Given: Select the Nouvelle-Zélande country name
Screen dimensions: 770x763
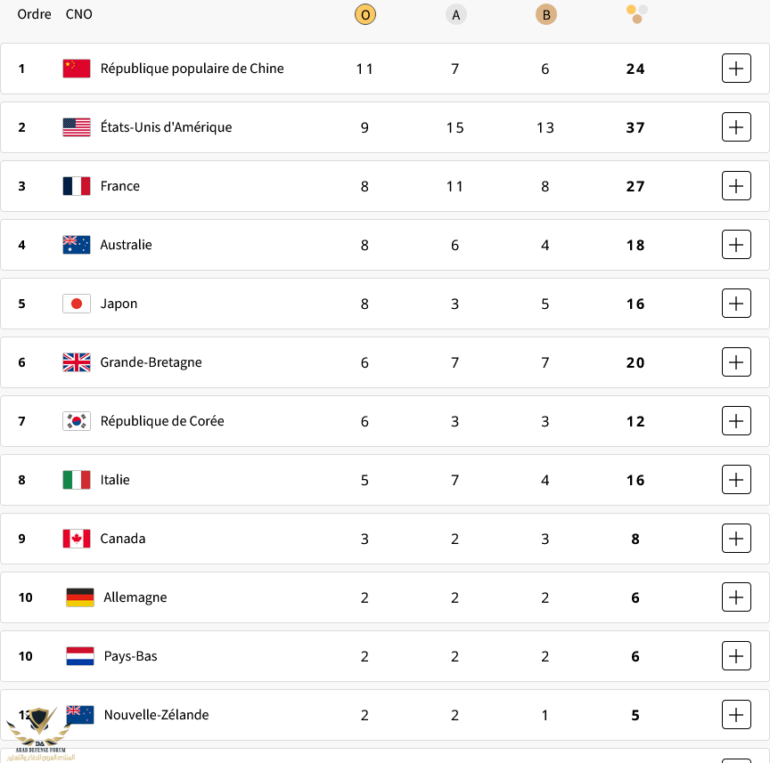Looking at the screenshot, I should click(x=156, y=715).
